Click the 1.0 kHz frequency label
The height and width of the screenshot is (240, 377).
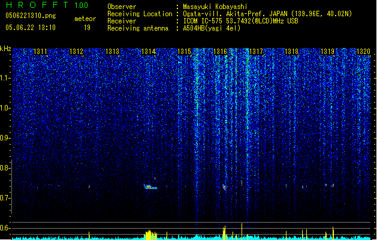click(x=5, y=109)
